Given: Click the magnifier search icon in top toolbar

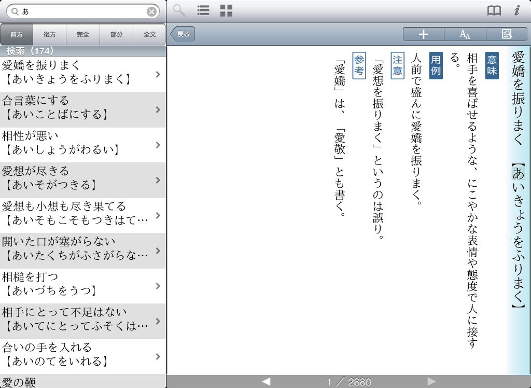Looking at the screenshot, I should pos(179,10).
